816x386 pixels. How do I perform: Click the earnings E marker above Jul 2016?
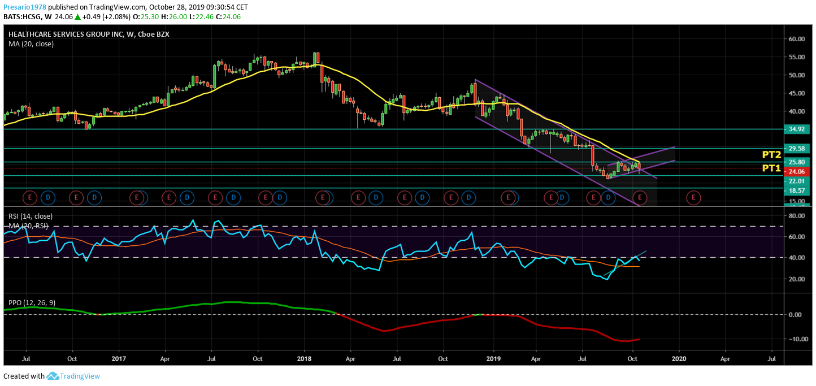tap(30, 197)
